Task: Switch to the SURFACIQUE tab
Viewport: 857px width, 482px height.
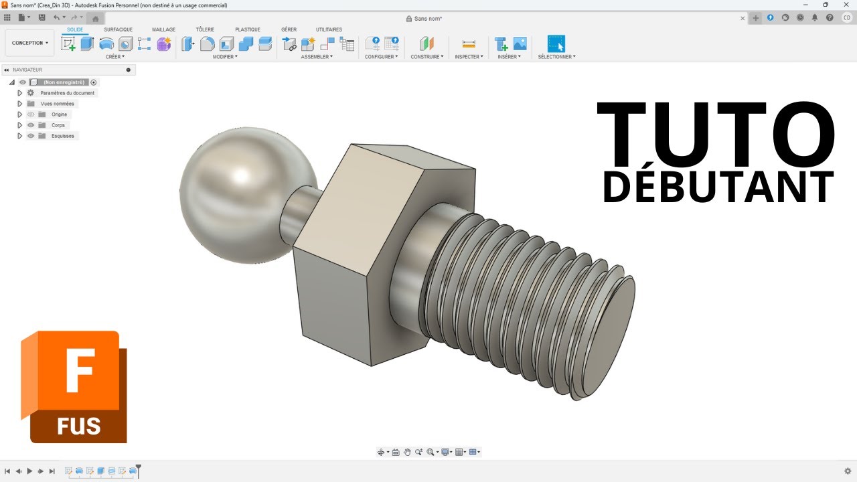Action: click(x=118, y=29)
